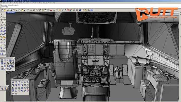Image resolution: width=181 pixels, height=102 pixels.
Task: Open the Solid menu
Action: tap(20, 3)
